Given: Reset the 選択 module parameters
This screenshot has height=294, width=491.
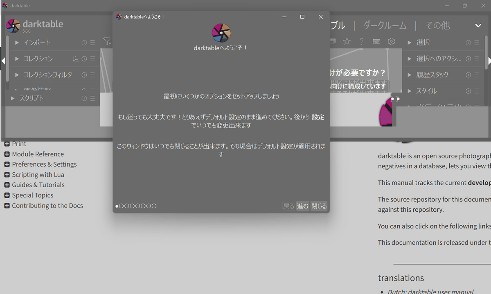Looking at the screenshot, I should point(468,43).
